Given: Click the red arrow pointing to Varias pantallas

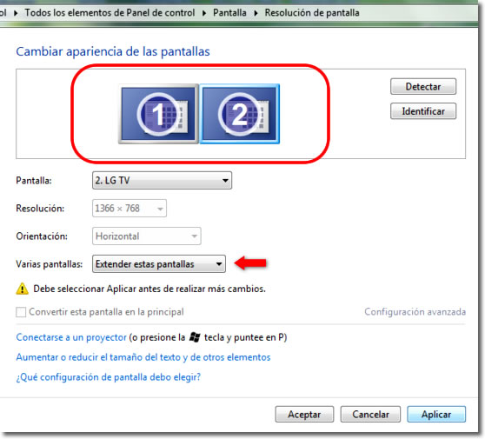Looking at the screenshot, I should point(250,263).
